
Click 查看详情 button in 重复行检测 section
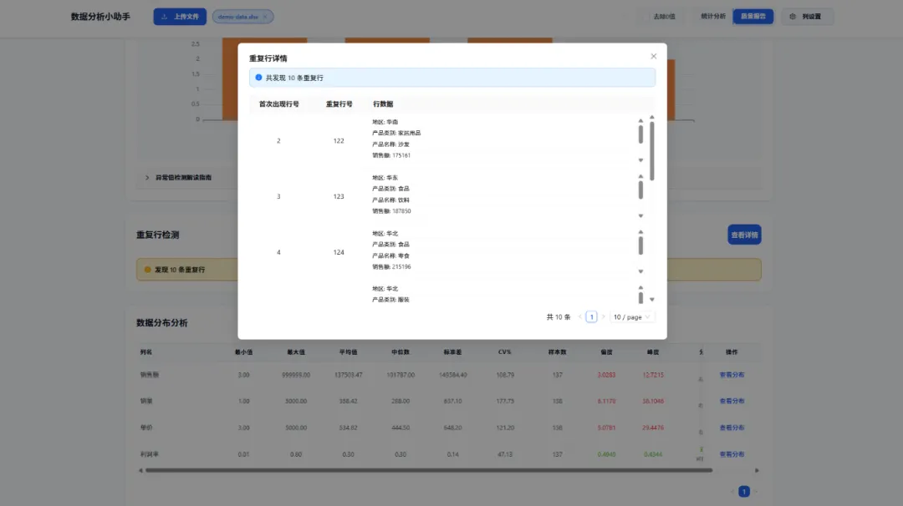pyautogui.click(x=744, y=235)
